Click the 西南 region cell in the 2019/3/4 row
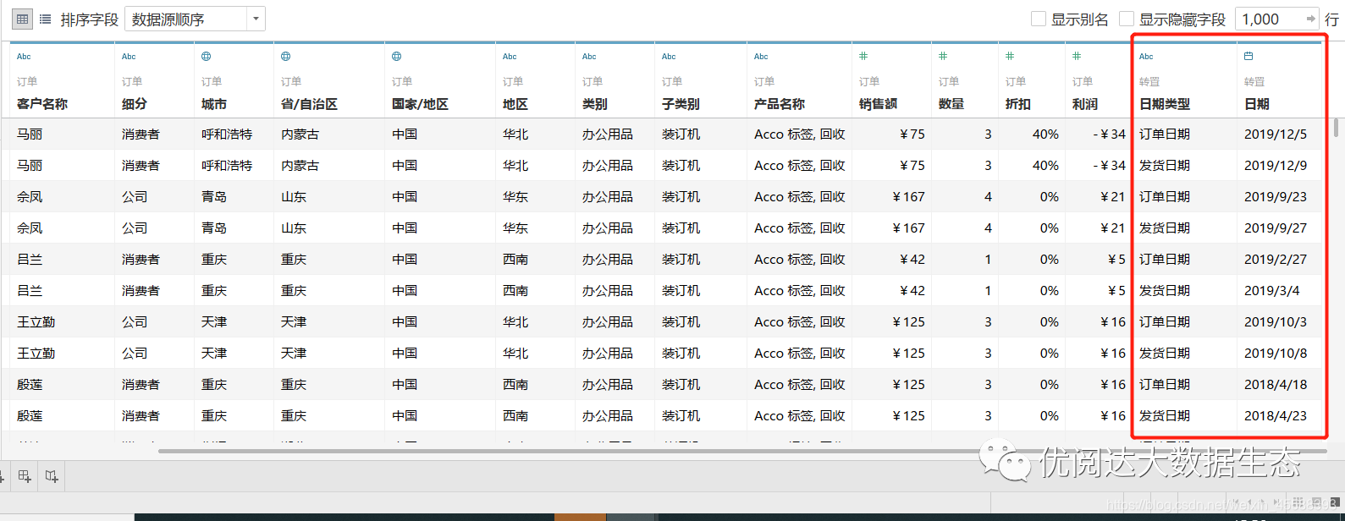 (x=515, y=290)
